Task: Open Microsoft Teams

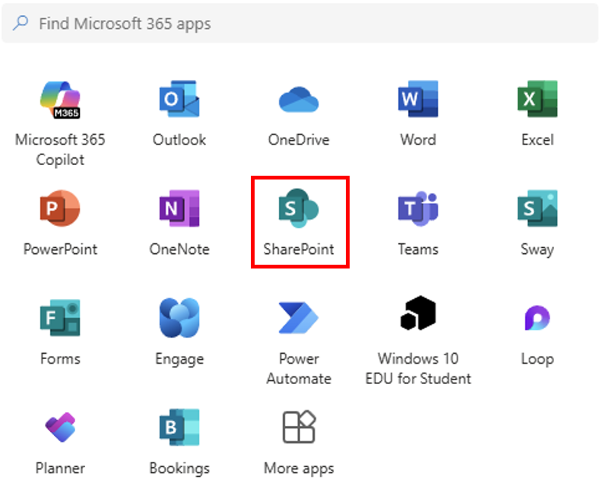Action: [418, 209]
